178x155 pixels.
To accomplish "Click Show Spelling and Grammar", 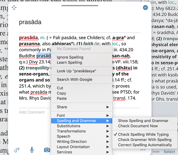I will [x=143, y=121].
